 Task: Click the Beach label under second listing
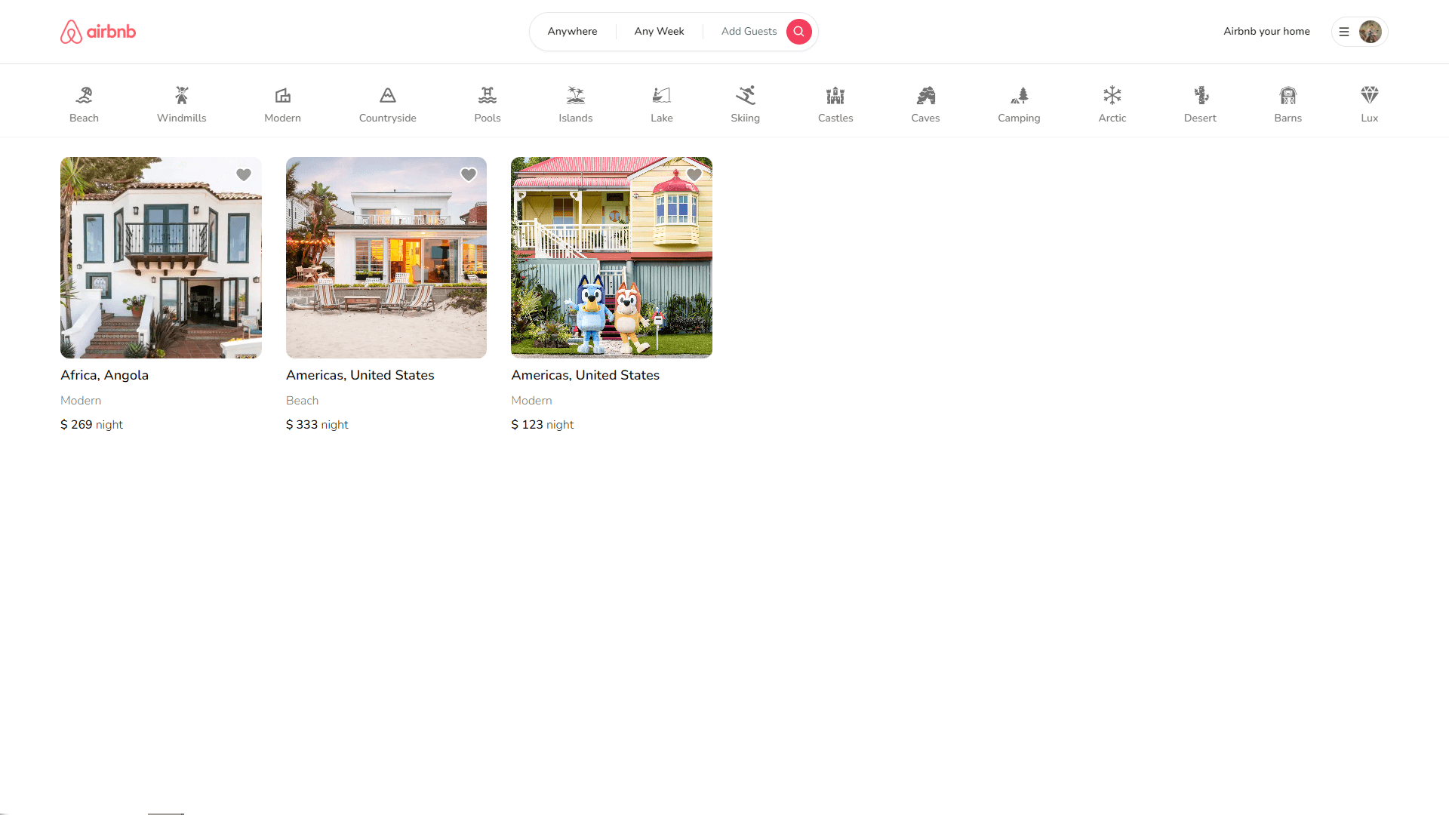pyautogui.click(x=302, y=401)
